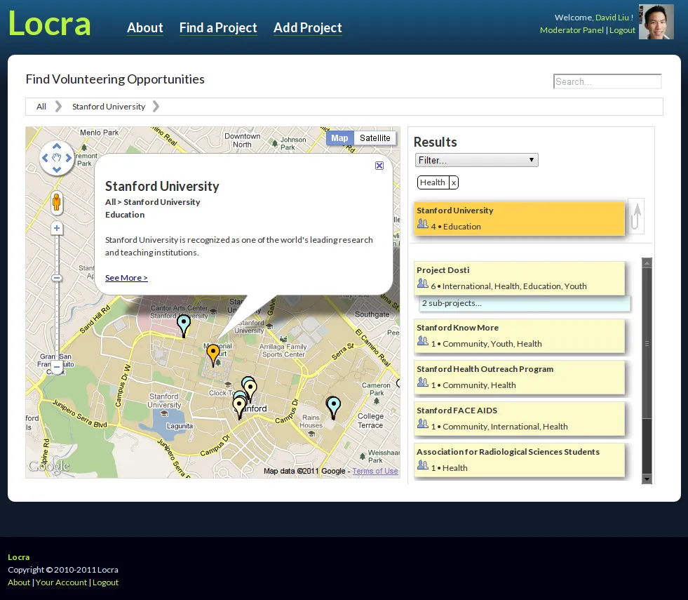Click the up arrow beside the Results list
Image resolution: width=688 pixels, height=600 pixels.
(x=635, y=215)
